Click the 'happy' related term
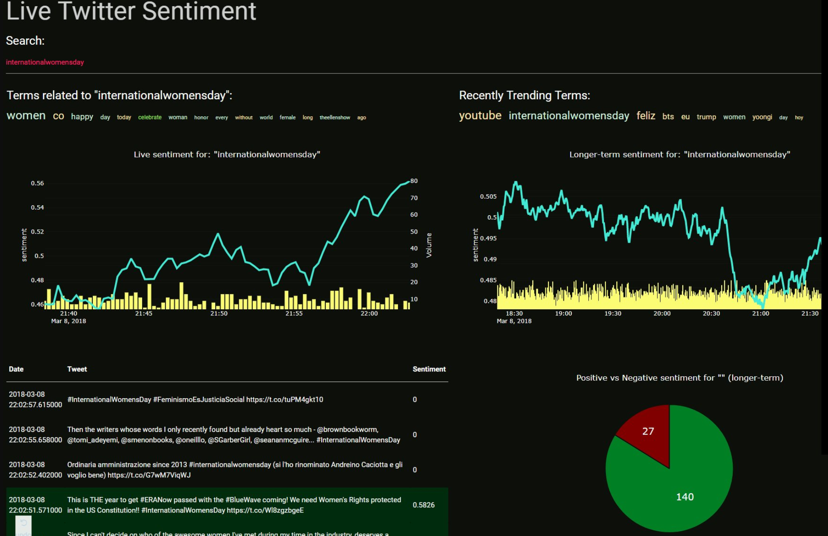Viewport: 828px width, 536px height. 82,116
